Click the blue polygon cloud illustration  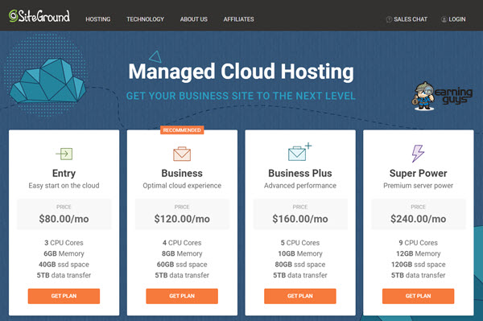(x=47, y=81)
